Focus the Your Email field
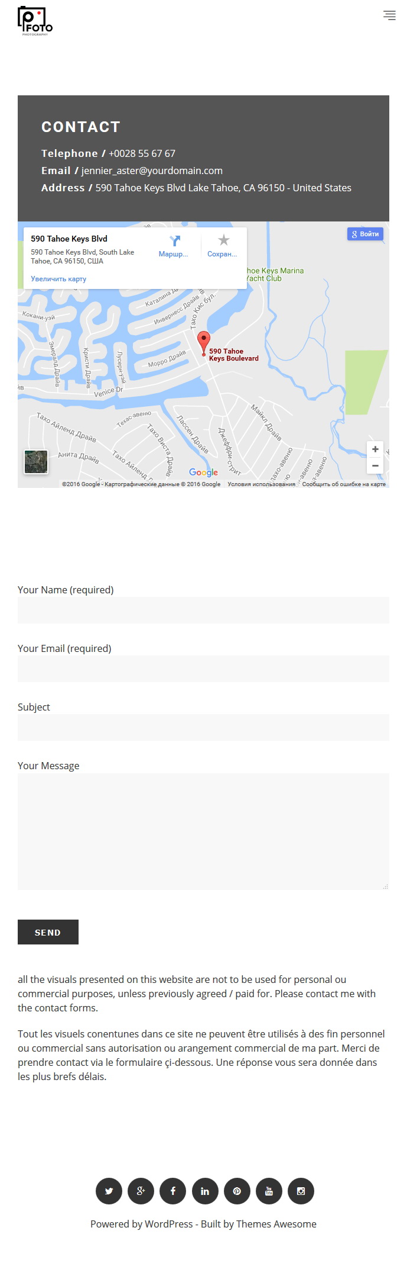Image resolution: width=407 pixels, height=1266 pixels. pyautogui.click(x=203, y=669)
